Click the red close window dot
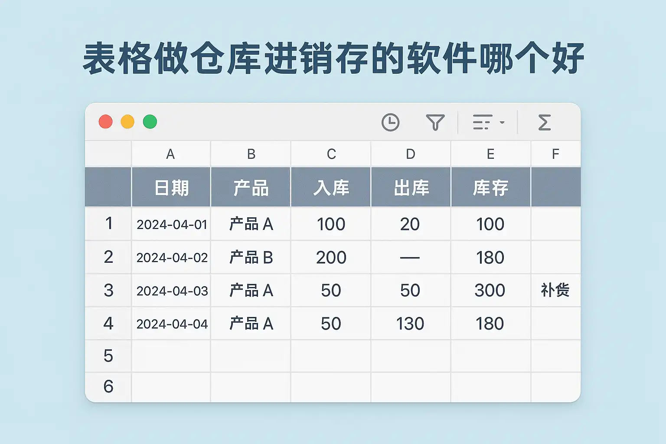This screenshot has width=666, height=444. (x=106, y=122)
